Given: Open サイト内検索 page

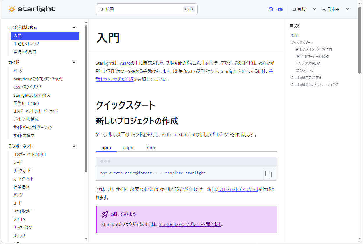Looking at the screenshot, I should coord(24,136).
